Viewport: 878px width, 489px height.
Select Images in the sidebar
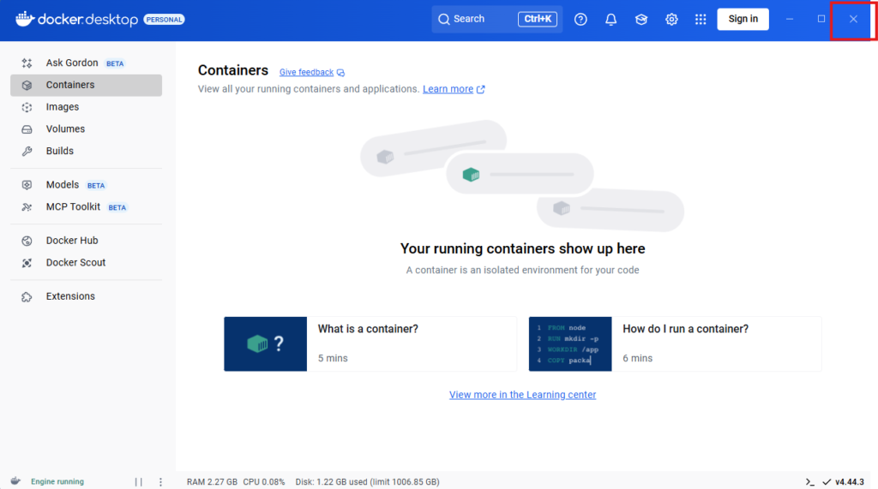[87, 107]
